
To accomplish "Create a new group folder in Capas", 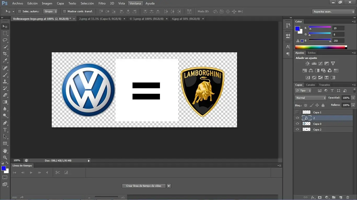I will click(x=334, y=197).
